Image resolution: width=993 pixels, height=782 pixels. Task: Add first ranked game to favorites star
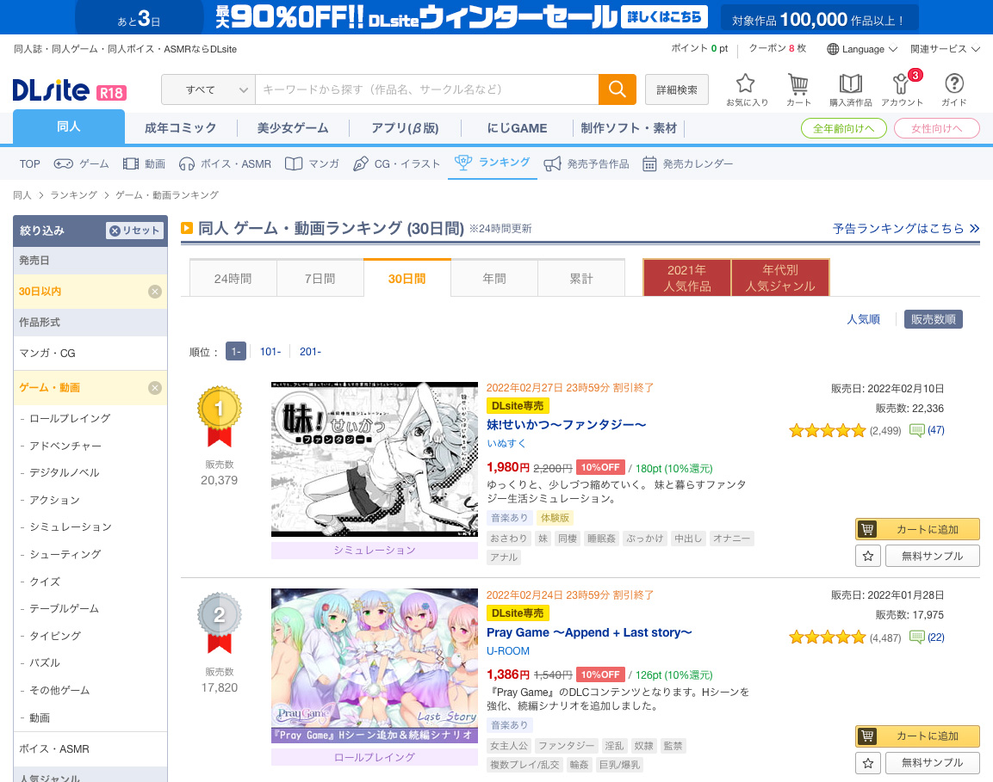867,556
